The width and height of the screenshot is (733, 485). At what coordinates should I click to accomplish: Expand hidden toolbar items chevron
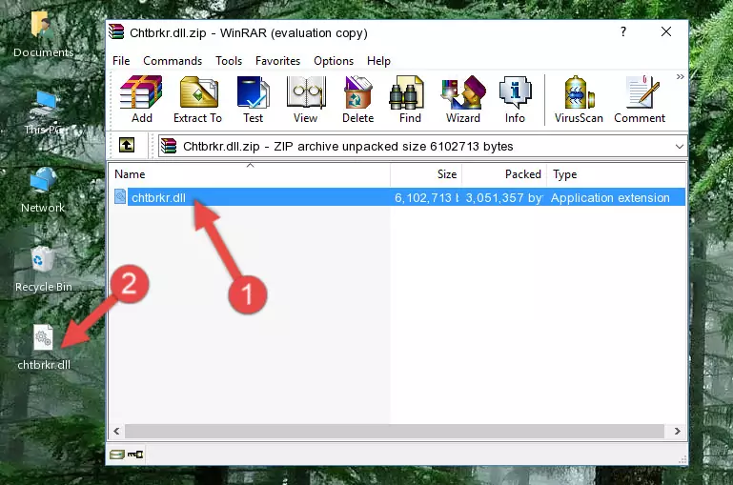pyautogui.click(x=681, y=76)
